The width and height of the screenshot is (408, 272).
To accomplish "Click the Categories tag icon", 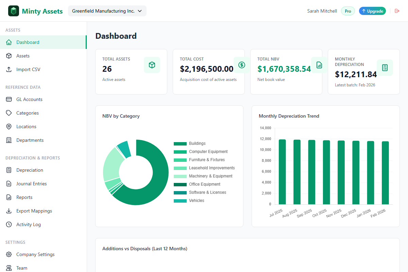I will pyautogui.click(x=9, y=113).
